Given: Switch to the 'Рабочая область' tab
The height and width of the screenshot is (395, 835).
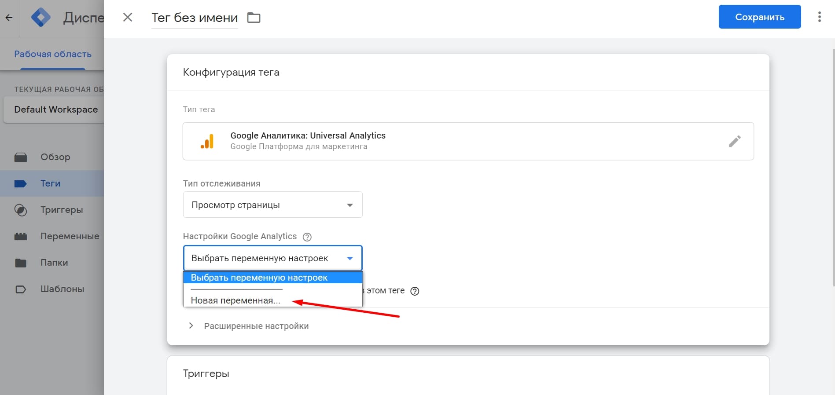Looking at the screenshot, I should 53,54.
